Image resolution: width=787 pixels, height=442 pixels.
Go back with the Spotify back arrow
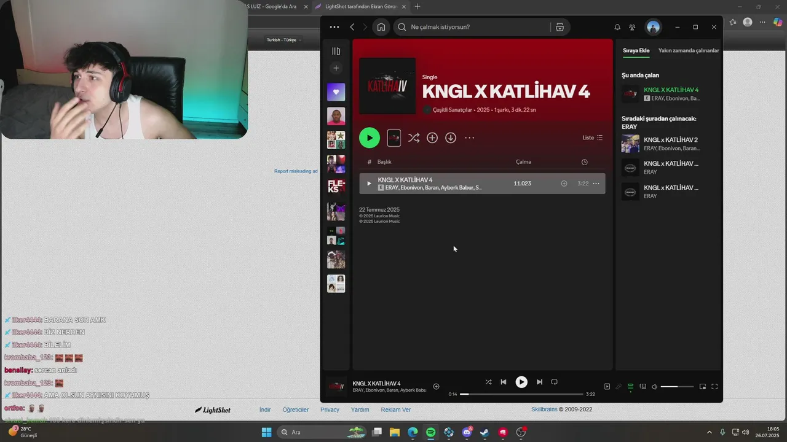click(352, 27)
